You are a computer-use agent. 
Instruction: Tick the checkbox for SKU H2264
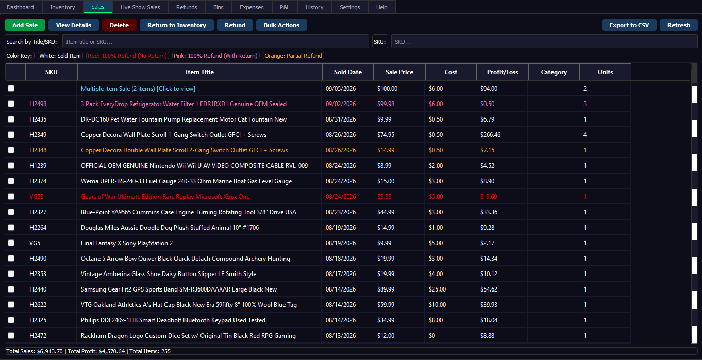11,228
